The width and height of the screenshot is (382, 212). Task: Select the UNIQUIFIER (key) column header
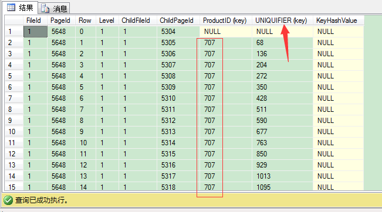tap(282, 20)
